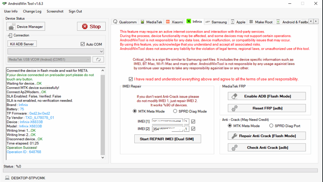The width and height of the screenshot is (323, 182).
Task: Click the eraser icon on Enable ADB
Action: click(234, 96)
